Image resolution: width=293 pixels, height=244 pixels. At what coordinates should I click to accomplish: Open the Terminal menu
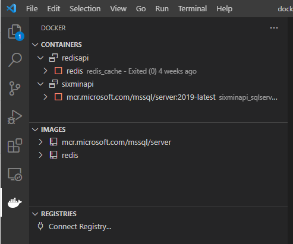(193, 9)
